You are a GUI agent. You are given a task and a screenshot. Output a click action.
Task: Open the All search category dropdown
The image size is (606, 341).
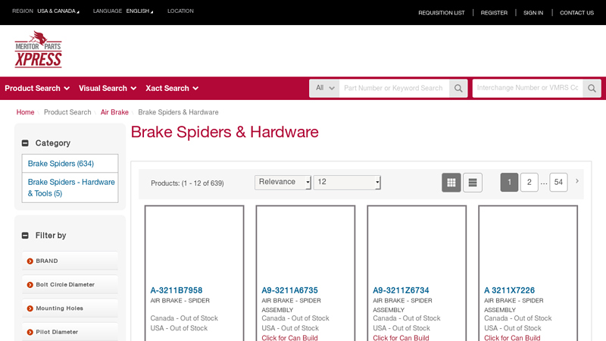[324, 88]
